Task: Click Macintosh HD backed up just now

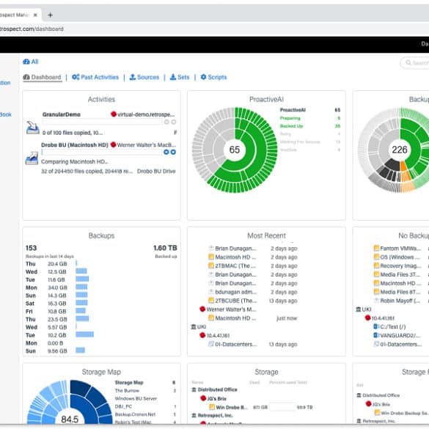Action: coord(235,318)
